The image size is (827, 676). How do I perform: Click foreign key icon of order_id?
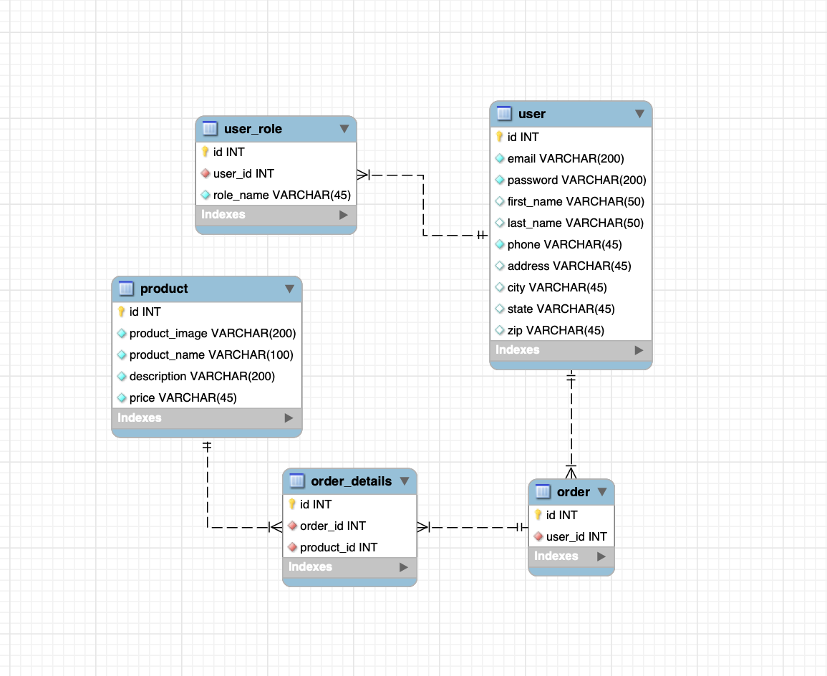point(293,526)
